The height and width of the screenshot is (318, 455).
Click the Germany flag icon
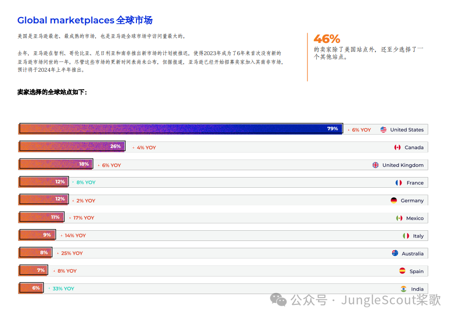394,200
